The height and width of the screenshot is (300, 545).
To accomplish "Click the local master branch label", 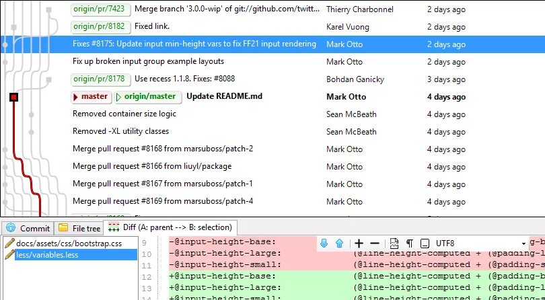I will tap(91, 97).
